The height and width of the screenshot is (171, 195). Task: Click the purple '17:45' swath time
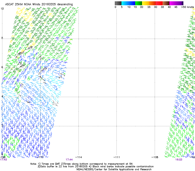point(4,160)
